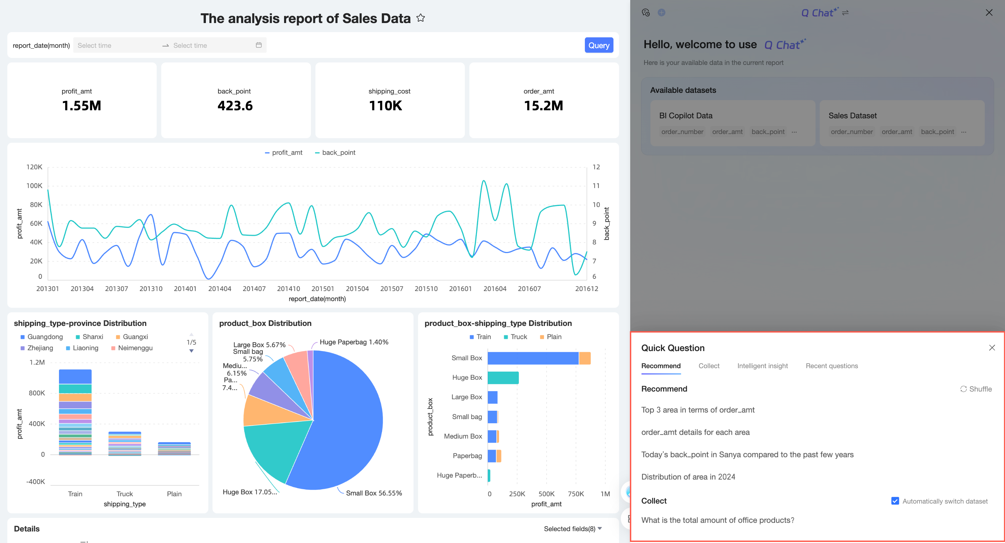The image size is (1005, 543).
Task: Close the Quick Question panel
Action: point(992,348)
